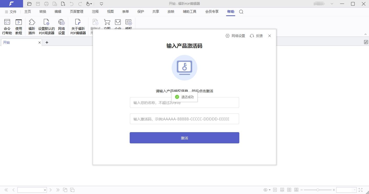Switch to the 共享 tab
The width and height of the screenshot is (369, 194).
tap(156, 12)
